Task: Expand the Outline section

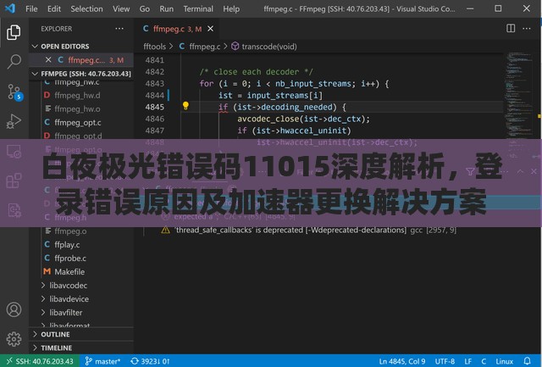Action: click(55, 335)
